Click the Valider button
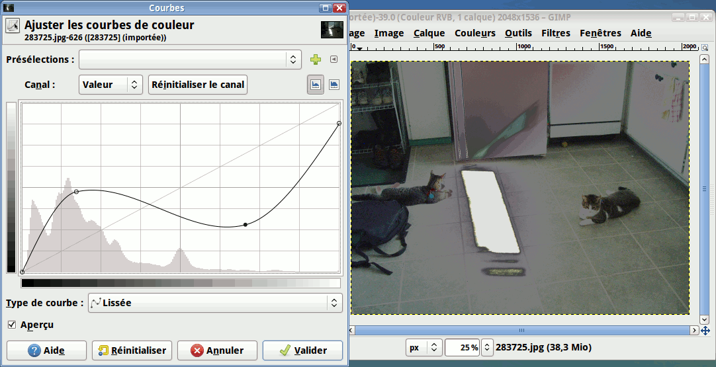This screenshot has width=716, height=367. pos(302,350)
